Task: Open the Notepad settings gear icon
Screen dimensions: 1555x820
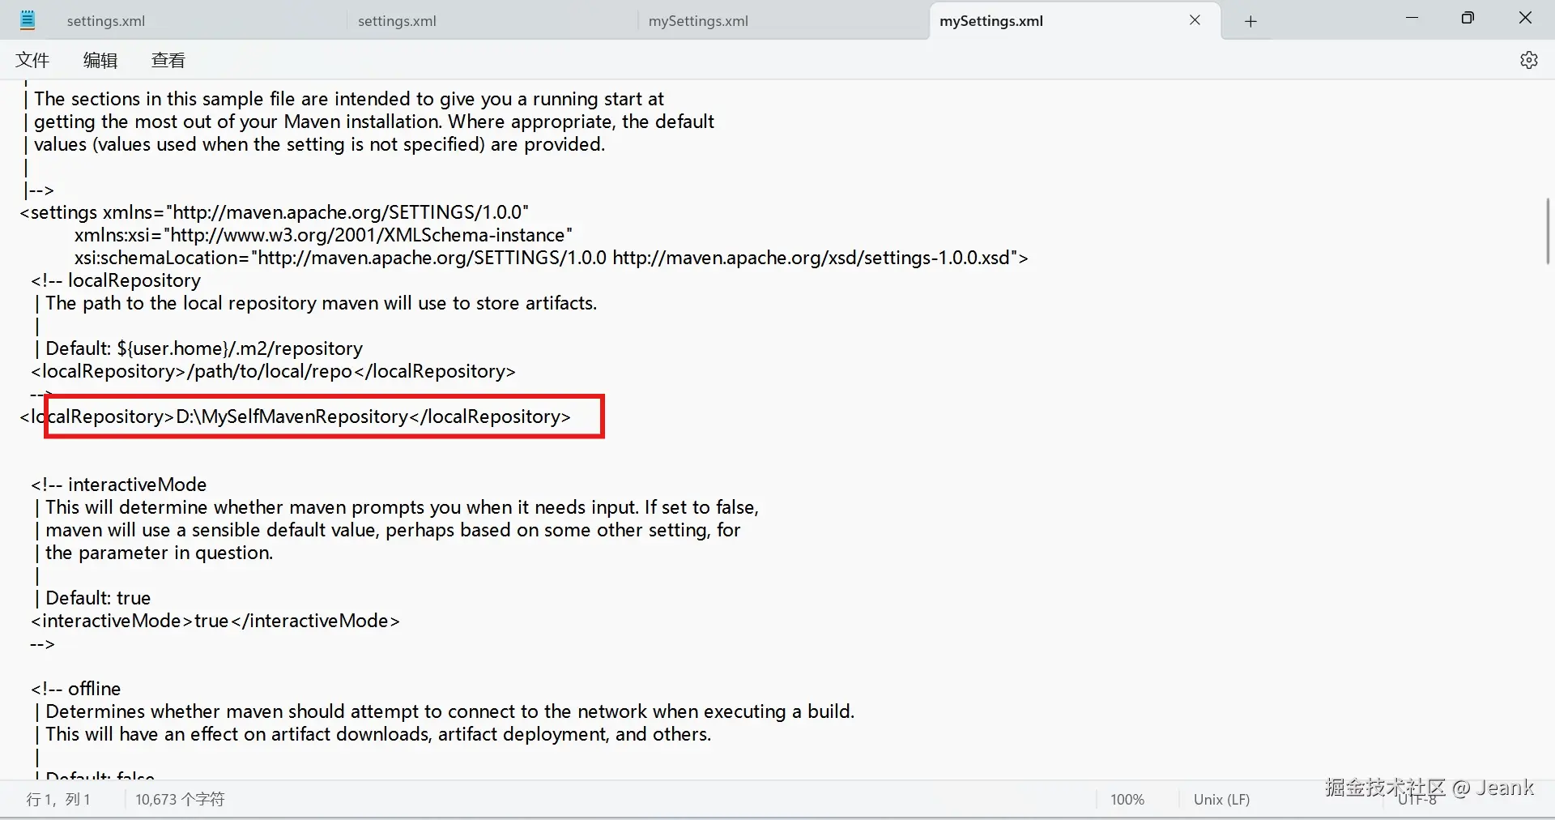Action: pyautogui.click(x=1528, y=60)
